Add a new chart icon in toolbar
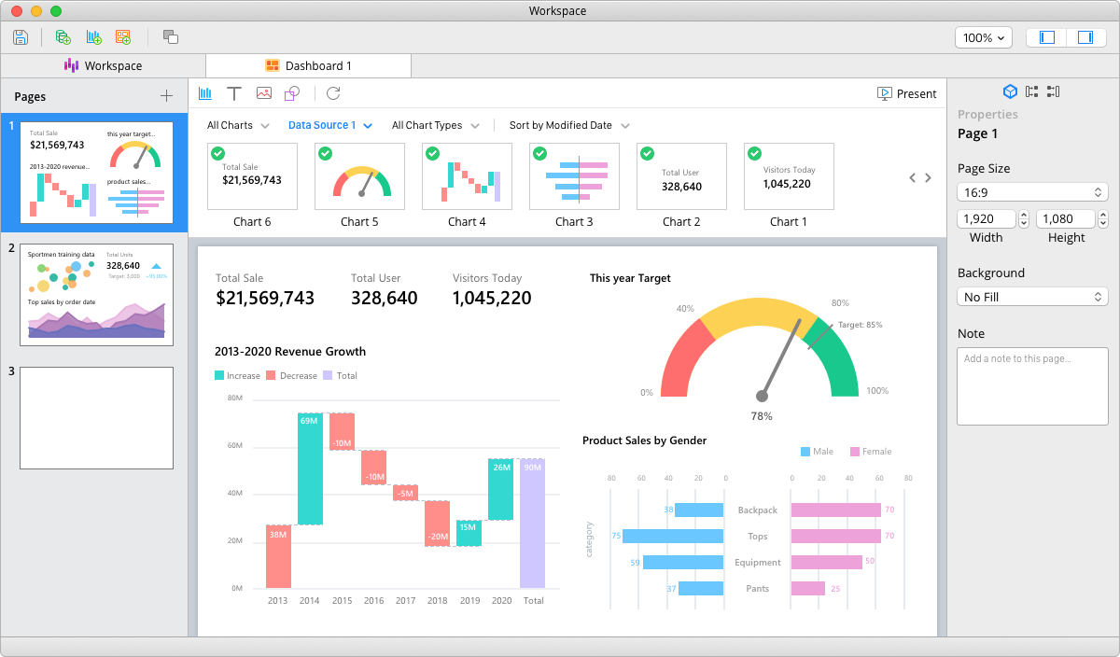1120x657 pixels. pos(93,37)
